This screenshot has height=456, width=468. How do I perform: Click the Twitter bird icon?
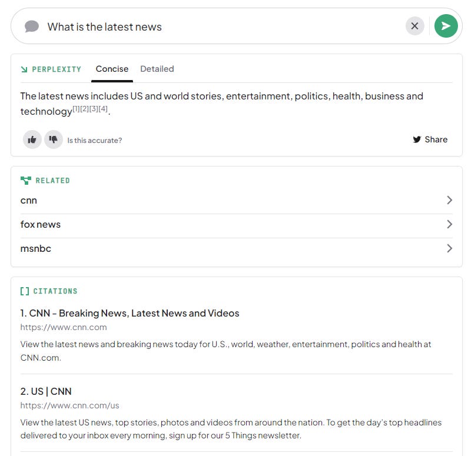click(417, 139)
